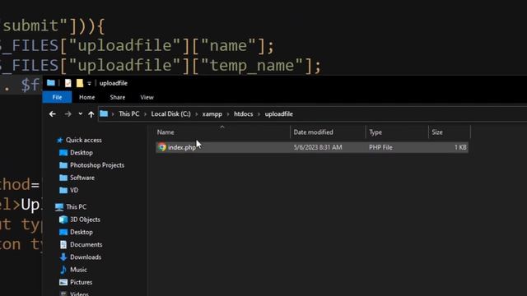This screenshot has width=527, height=296.
Task: Click the Photoshop Projects folder icon
Action: tap(63, 165)
